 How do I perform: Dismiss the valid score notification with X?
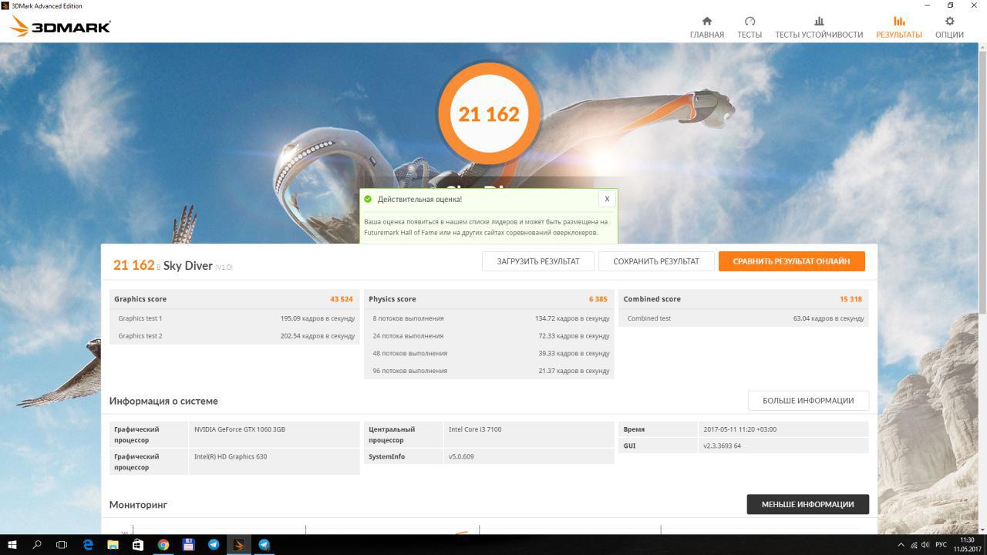click(x=607, y=199)
